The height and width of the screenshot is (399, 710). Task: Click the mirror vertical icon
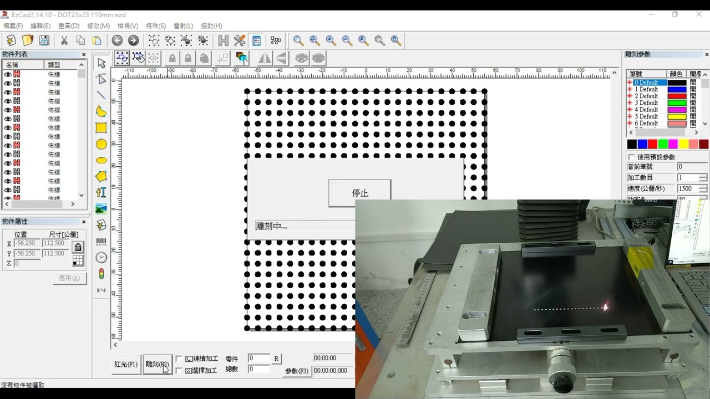coord(281,58)
